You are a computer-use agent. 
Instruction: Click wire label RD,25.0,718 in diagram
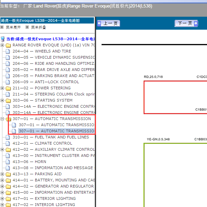click(153, 77)
